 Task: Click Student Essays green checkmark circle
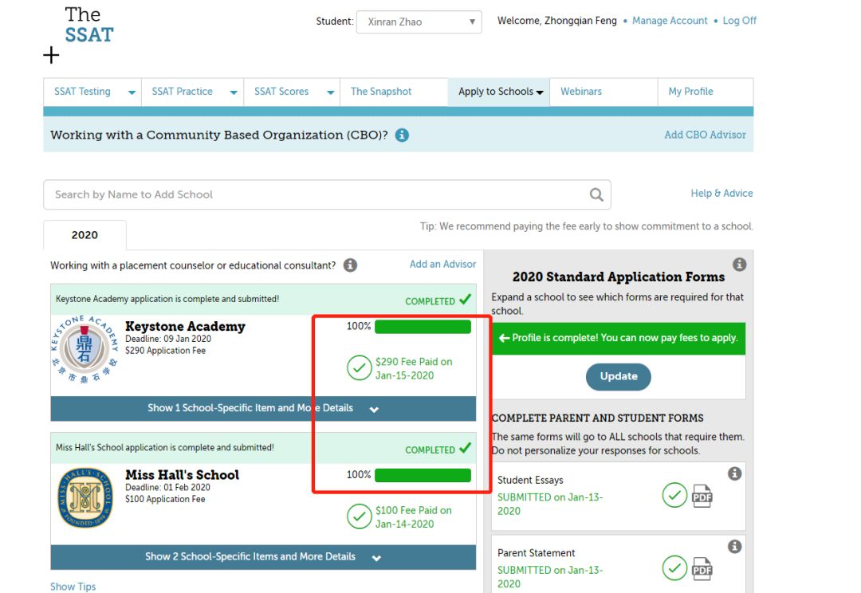(674, 496)
